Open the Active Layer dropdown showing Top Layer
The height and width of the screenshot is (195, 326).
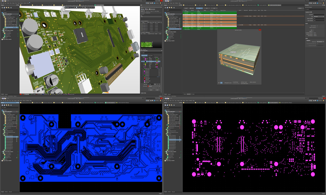(154, 86)
